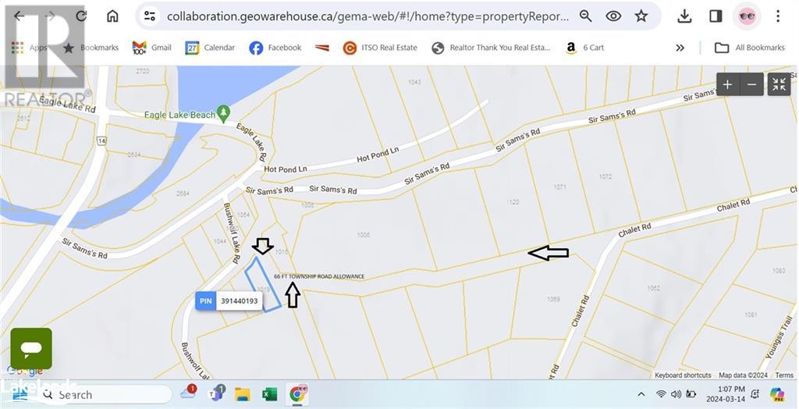Open browser downloads icon
This screenshot has height=409, width=799.
coord(684,16)
